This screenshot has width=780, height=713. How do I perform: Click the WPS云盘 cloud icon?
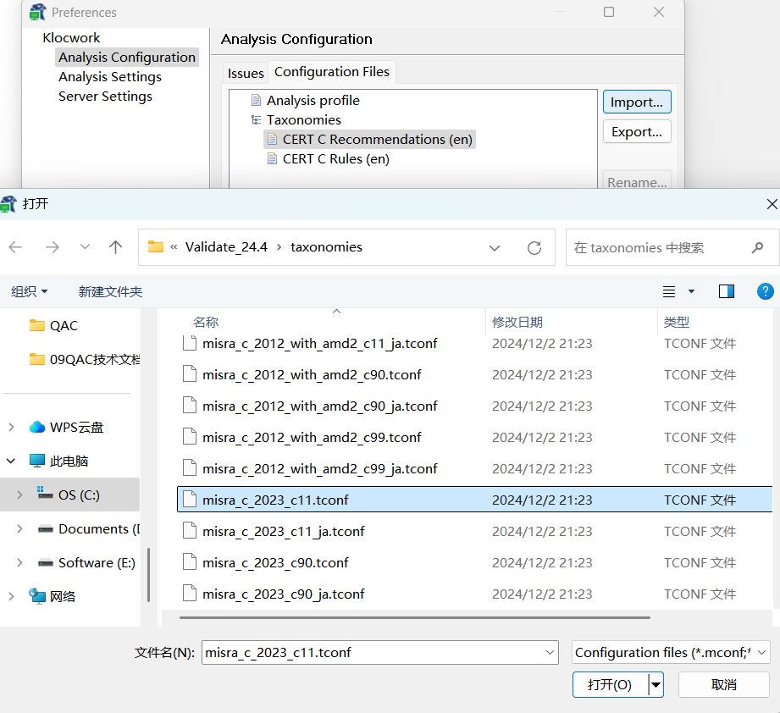(x=36, y=427)
